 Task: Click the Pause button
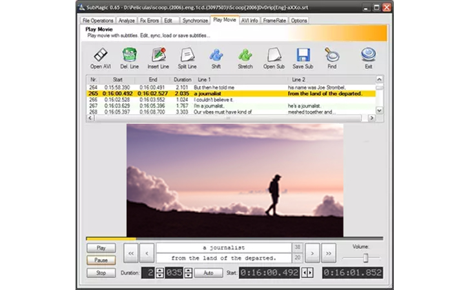101,260
